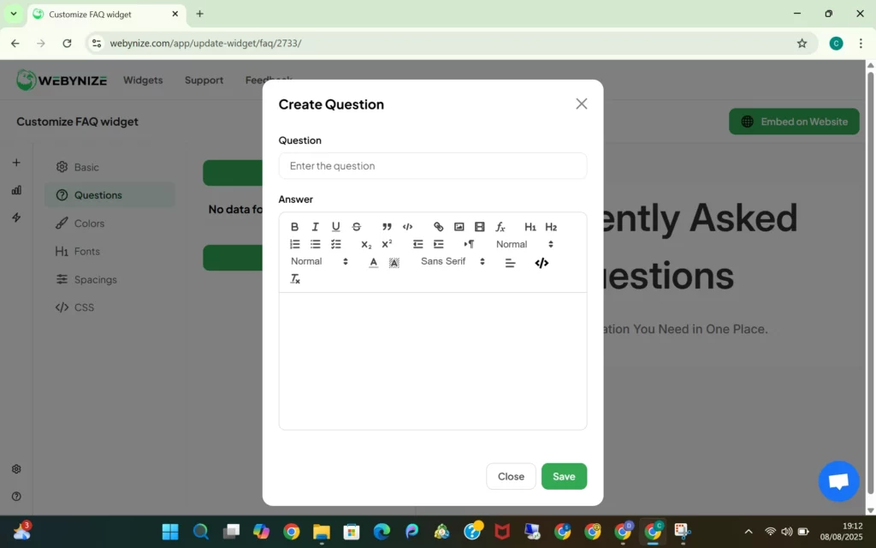Open the Colors settings section
Screen dimensions: 876x548
pos(109,223)
